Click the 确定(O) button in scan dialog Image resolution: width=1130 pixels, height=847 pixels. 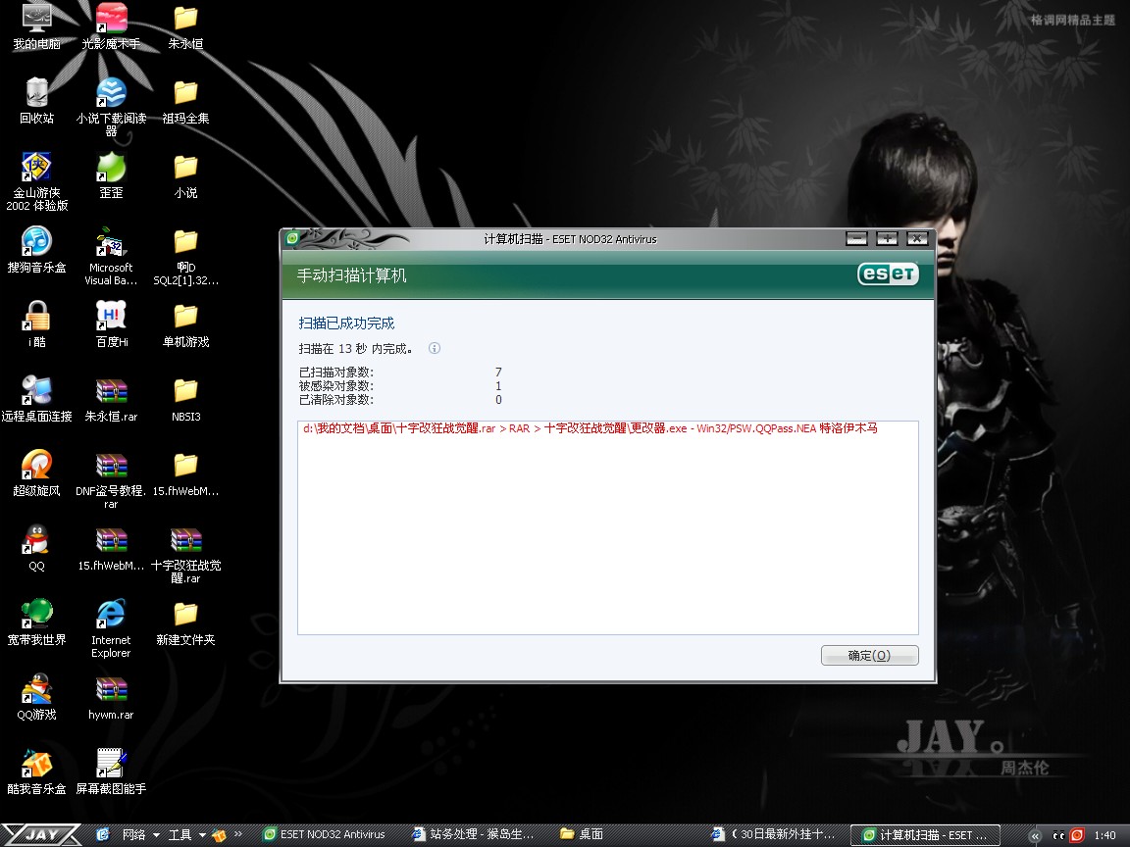[x=869, y=656]
